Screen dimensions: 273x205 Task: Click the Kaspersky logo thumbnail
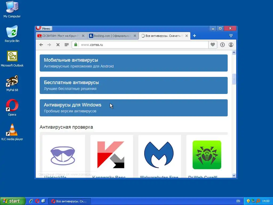(111, 155)
